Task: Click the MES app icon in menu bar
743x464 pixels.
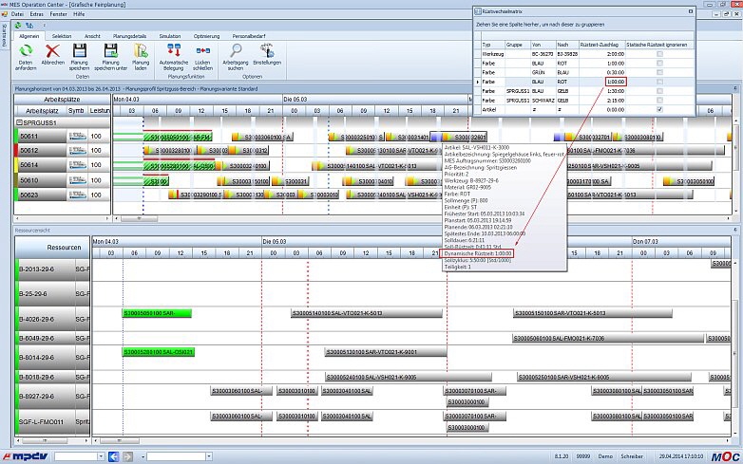Action: 5,14
